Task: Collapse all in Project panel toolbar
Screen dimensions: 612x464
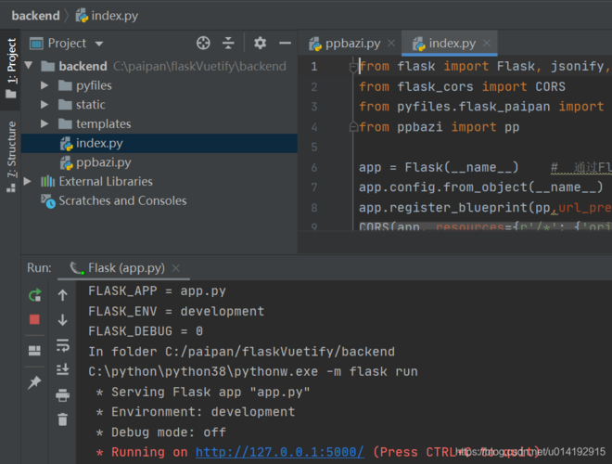Action: [229, 44]
